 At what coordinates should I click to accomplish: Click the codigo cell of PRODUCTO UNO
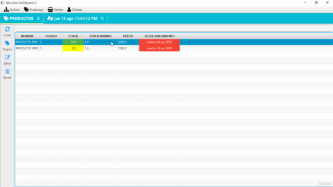pos(51,48)
